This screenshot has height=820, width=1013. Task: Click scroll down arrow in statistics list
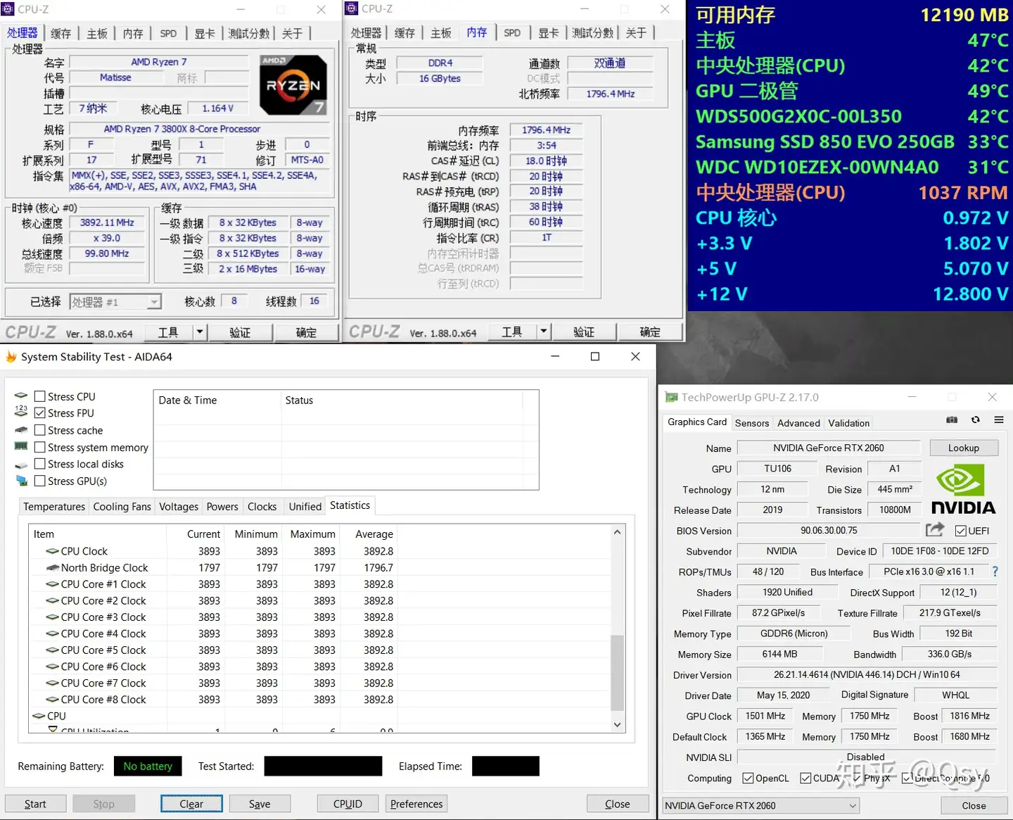click(x=617, y=724)
